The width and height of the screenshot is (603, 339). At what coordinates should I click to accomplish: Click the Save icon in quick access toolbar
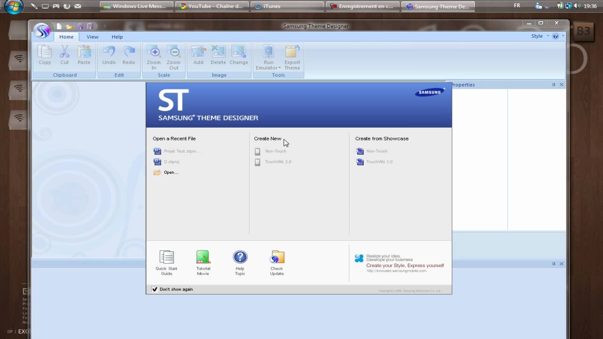coord(80,26)
